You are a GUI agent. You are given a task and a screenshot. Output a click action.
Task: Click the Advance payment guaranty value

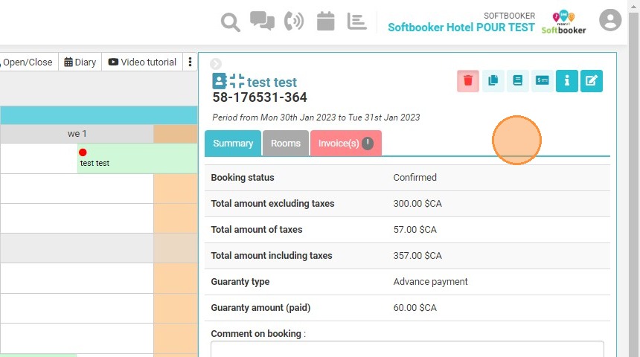point(431,282)
